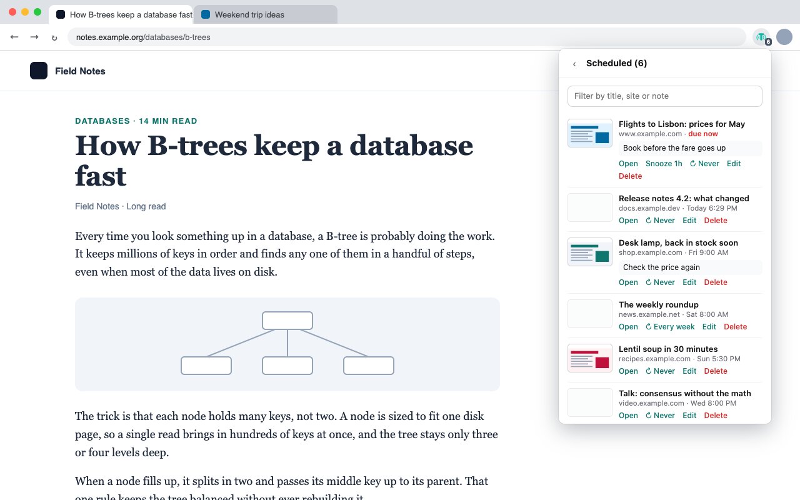Click The weekly roundup title

pyautogui.click(x=659, y=305)
